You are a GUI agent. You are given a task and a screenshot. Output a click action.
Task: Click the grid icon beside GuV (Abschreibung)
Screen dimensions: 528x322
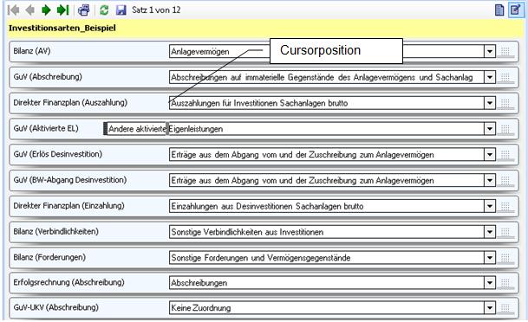pos(505,78)
